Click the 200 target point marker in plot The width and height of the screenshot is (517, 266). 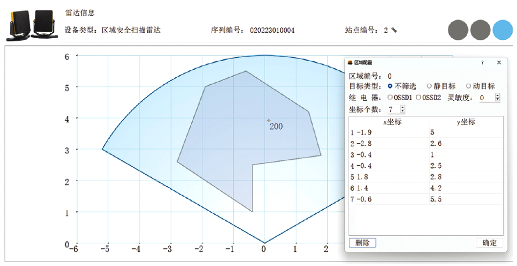click(x=269, y=120)
